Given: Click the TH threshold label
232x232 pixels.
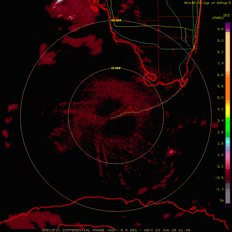Looking at the screenshot, I should pos(221,201).
